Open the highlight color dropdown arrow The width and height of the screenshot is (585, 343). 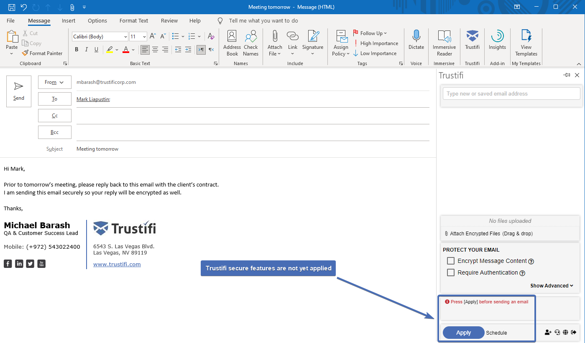point(117,50)
